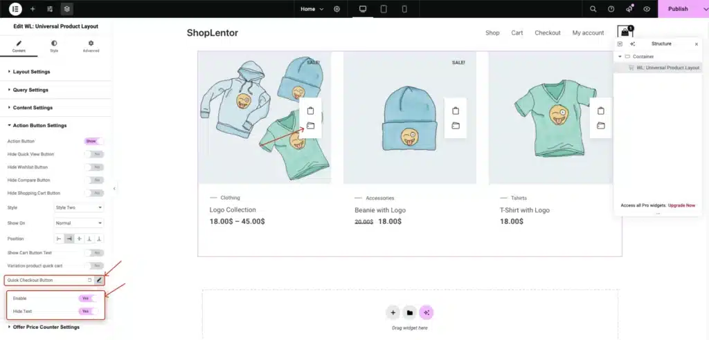Open site settings sliders icon
The height and width of the screenshot is (340, 709).
coord(50,9)
